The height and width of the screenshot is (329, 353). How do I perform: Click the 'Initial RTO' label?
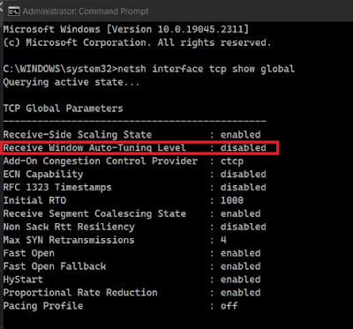click(34, 200)
